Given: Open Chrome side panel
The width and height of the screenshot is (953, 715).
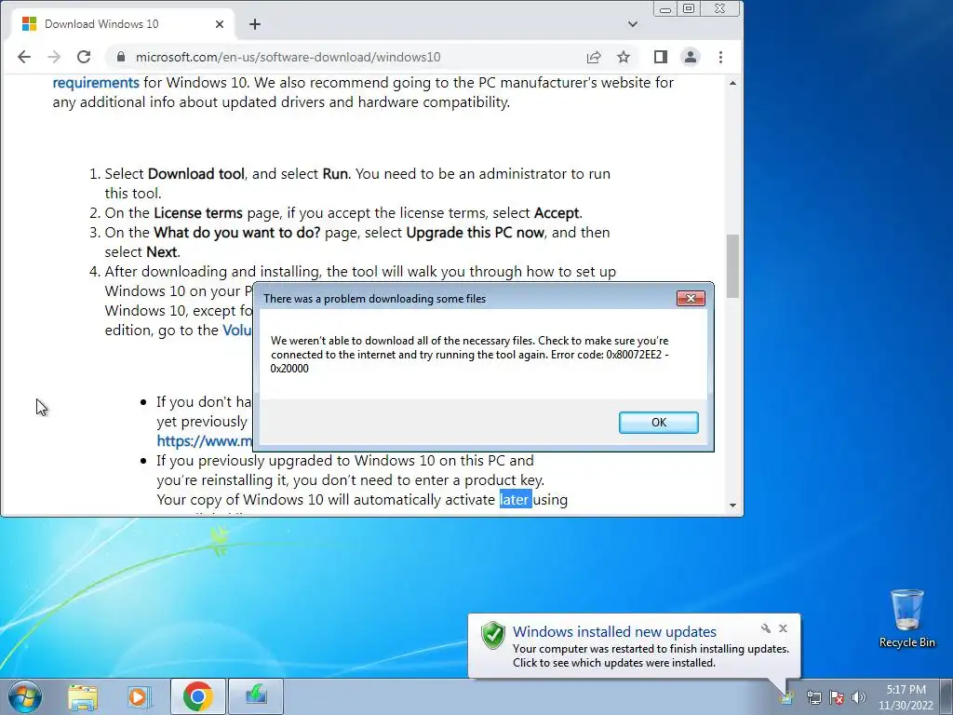Looking at the screenshot, I should tap(661, 57).
